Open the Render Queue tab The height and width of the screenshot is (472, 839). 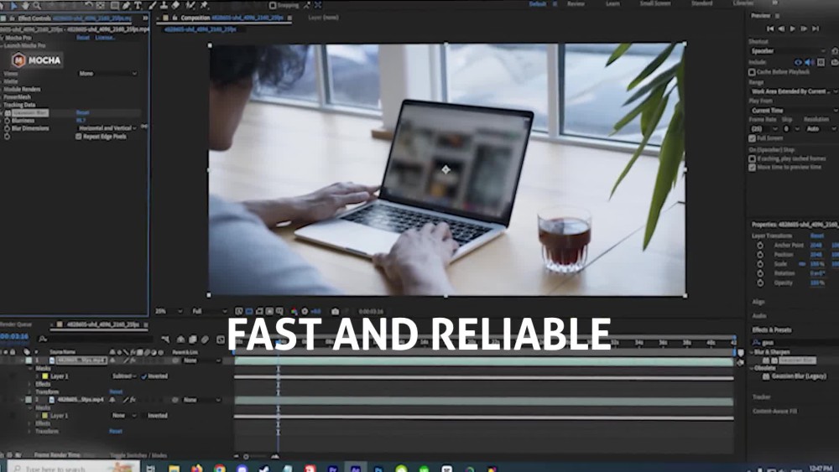tap(16, 324)
